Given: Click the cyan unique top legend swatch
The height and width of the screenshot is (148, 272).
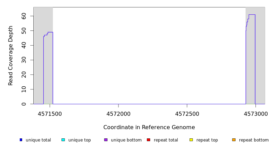Looking at the screenshot, I should coord(63,140).
